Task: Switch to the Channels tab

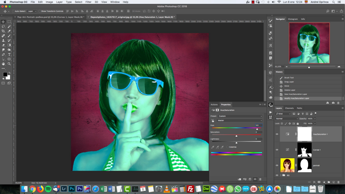Action: tap(289, 108)
